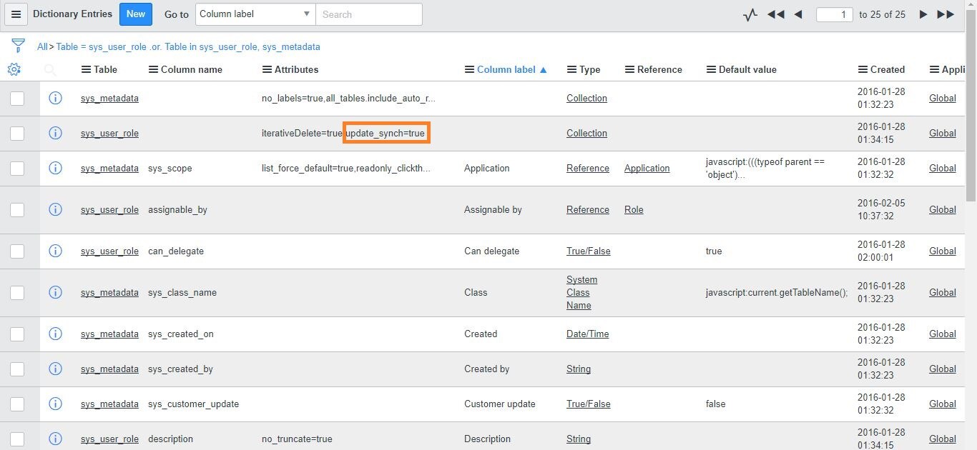Screen dimensions: 977x450
Task: Click the activity stream icon
Action: [x=750, y=14]
